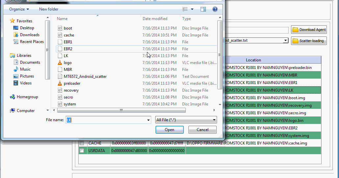Viewport: 339px width, 178px height.
Task: Open the dialog help icon
Action: [215, 9]
